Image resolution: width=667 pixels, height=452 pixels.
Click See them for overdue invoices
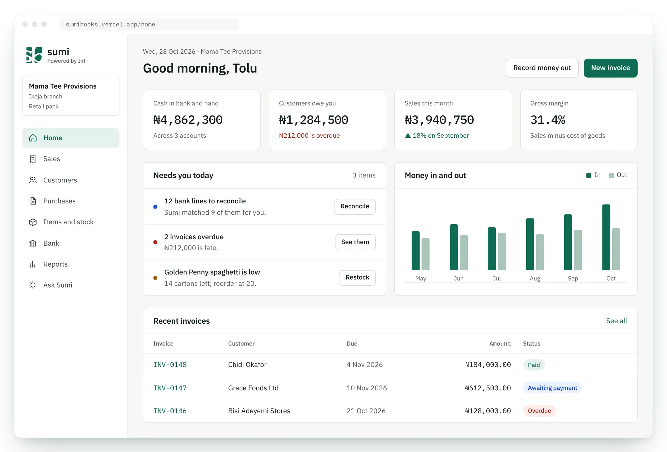pos(355,242)
